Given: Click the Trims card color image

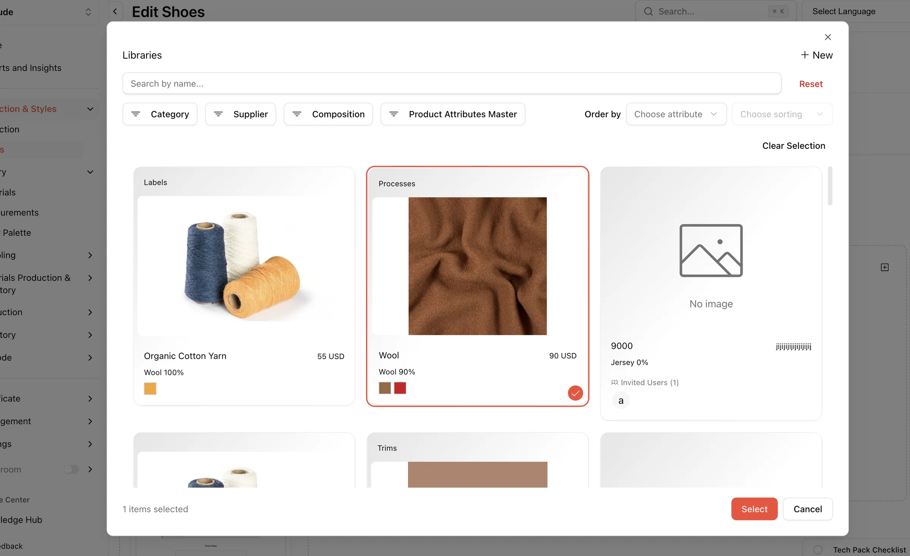Looking at the screenshot, I should [477, 474].
